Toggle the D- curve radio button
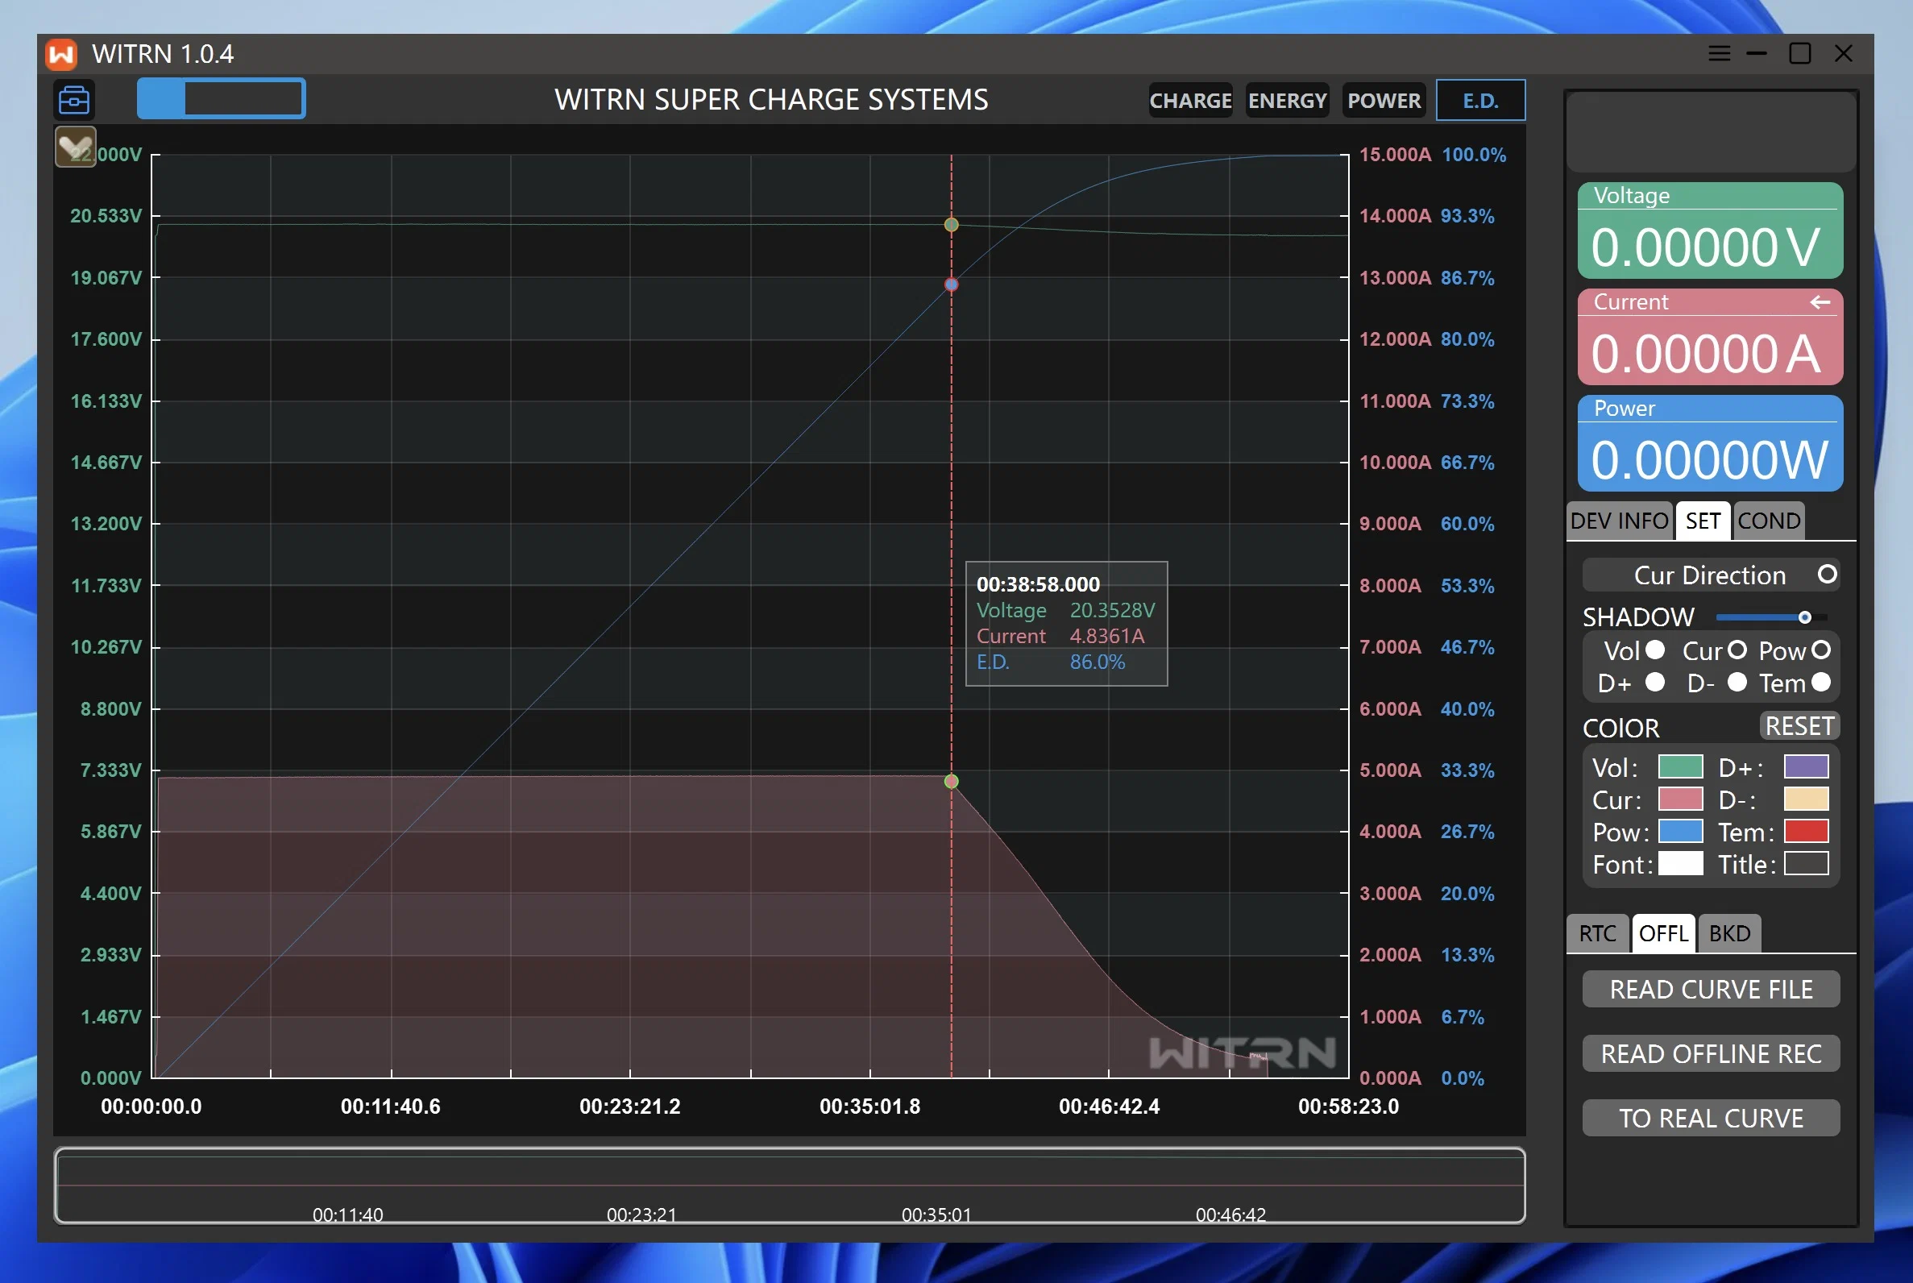This screenshot has width=1913, height=1283. coord(1737,683)
